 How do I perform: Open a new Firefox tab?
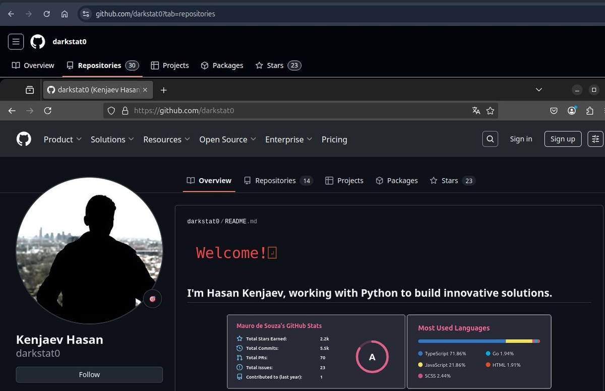tap(163, 90)
